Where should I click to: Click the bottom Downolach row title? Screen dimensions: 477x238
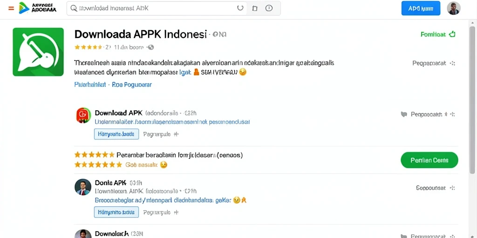tap(112, 234)
